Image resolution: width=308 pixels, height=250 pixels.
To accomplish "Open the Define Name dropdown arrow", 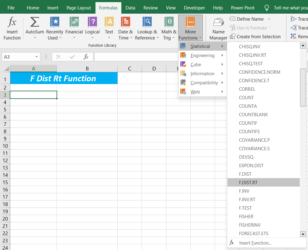I will pyautogui.click(x=269, y=19).
